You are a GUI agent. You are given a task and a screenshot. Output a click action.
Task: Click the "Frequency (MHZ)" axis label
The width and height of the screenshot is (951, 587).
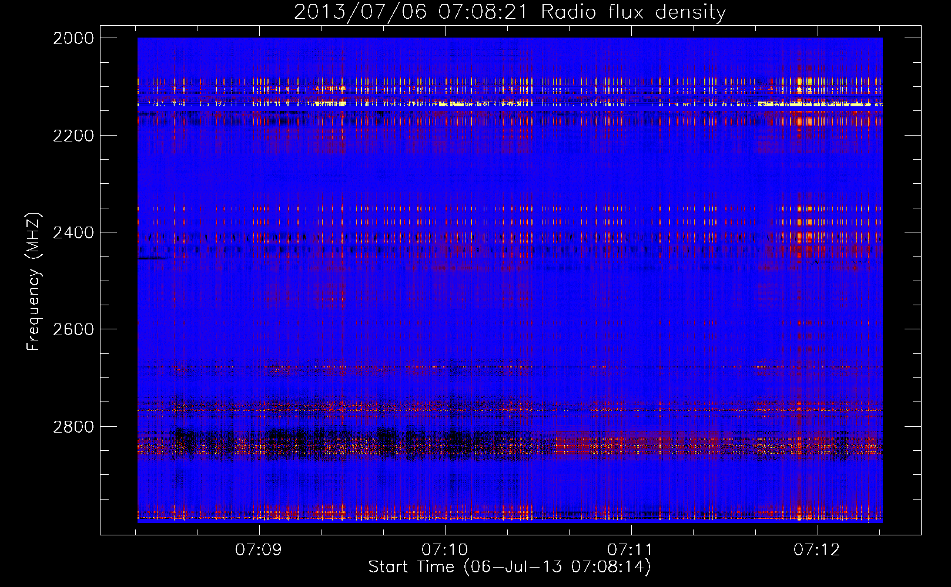pyautogui.click(x=34, y=282)
